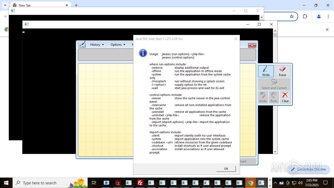
Task: Open Task View on the taskbar
Action: tap(94, 183)
